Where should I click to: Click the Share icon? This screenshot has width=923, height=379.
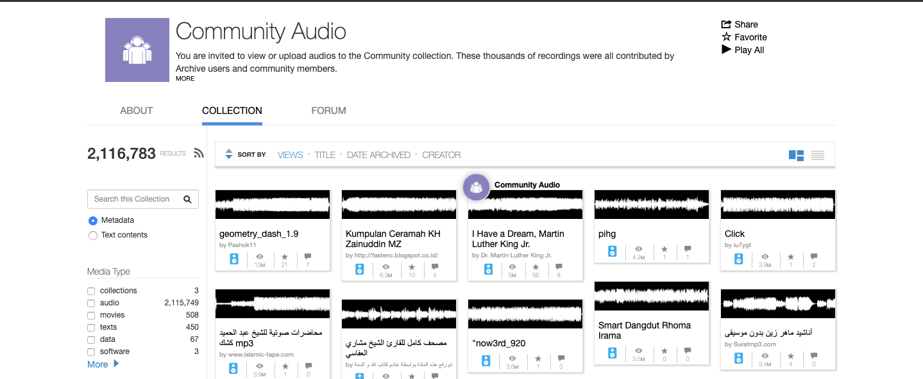point(726,24)
